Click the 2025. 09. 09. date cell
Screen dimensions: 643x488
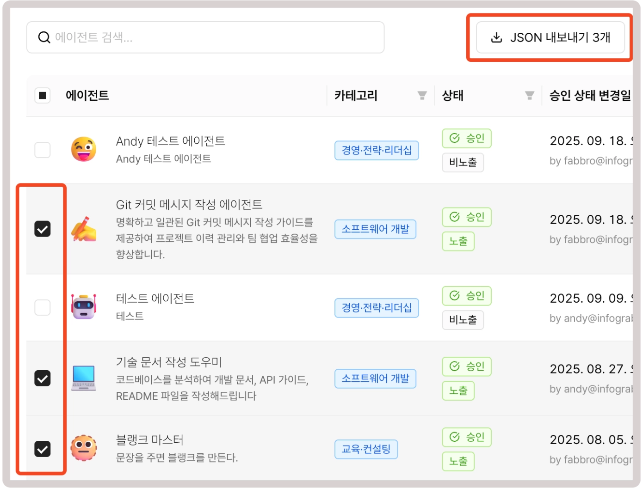pos(591,299)
